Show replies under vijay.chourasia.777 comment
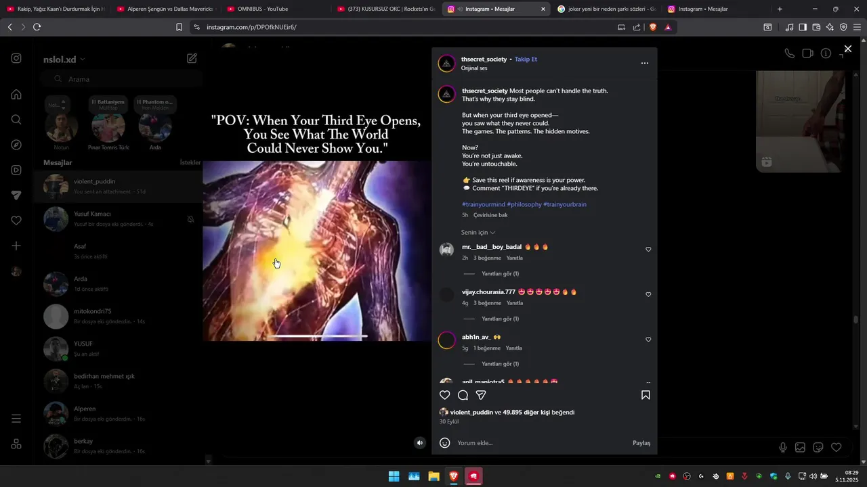The height and width of the screenshot is (487, 867). click(500, 319)
